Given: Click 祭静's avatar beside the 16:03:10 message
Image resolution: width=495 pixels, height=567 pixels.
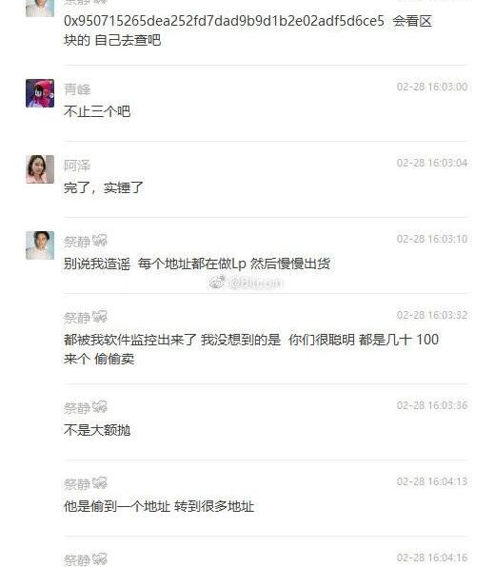Looking at the screenshot, I should [x=40, y=245].
